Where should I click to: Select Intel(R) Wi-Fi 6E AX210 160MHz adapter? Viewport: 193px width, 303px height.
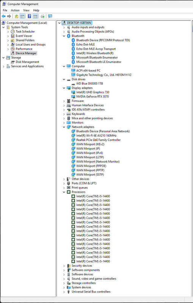[x=96, y=136]
